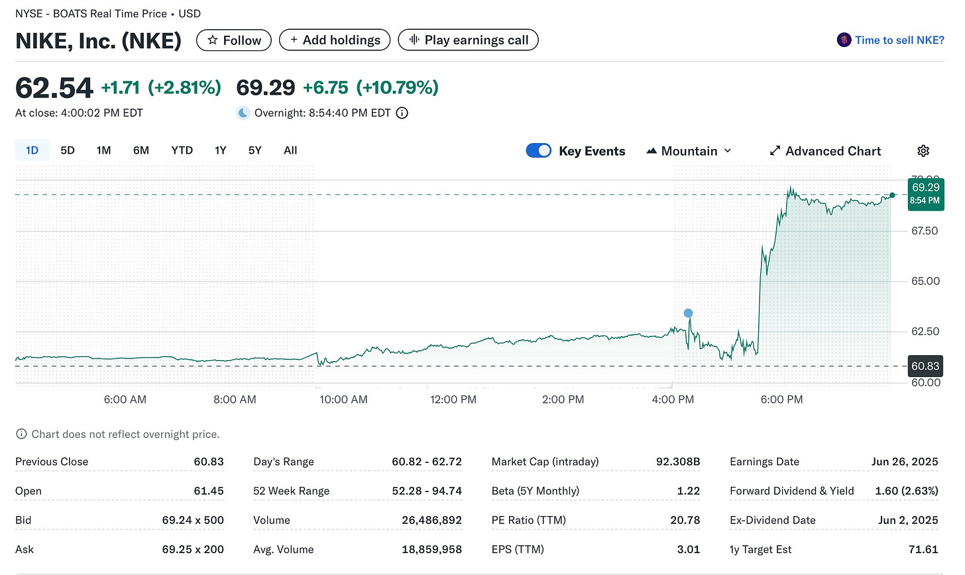965x575 pixels.
Task: Click the Ask value 69.25 x 200
Action: pyautogui.click(x=193, y=549)
